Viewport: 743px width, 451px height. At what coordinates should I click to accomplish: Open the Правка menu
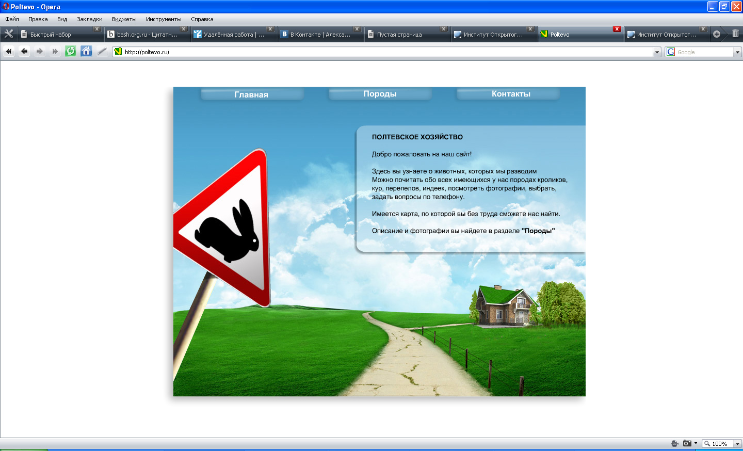pos(38,19)
